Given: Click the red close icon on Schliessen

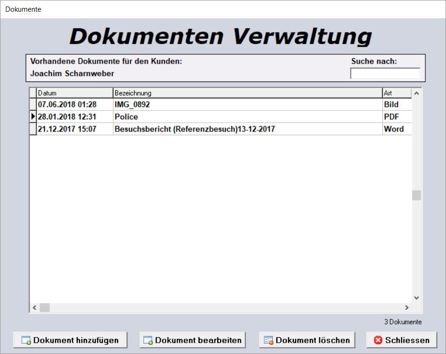Looking at the screenshot, I should point(378,340).
